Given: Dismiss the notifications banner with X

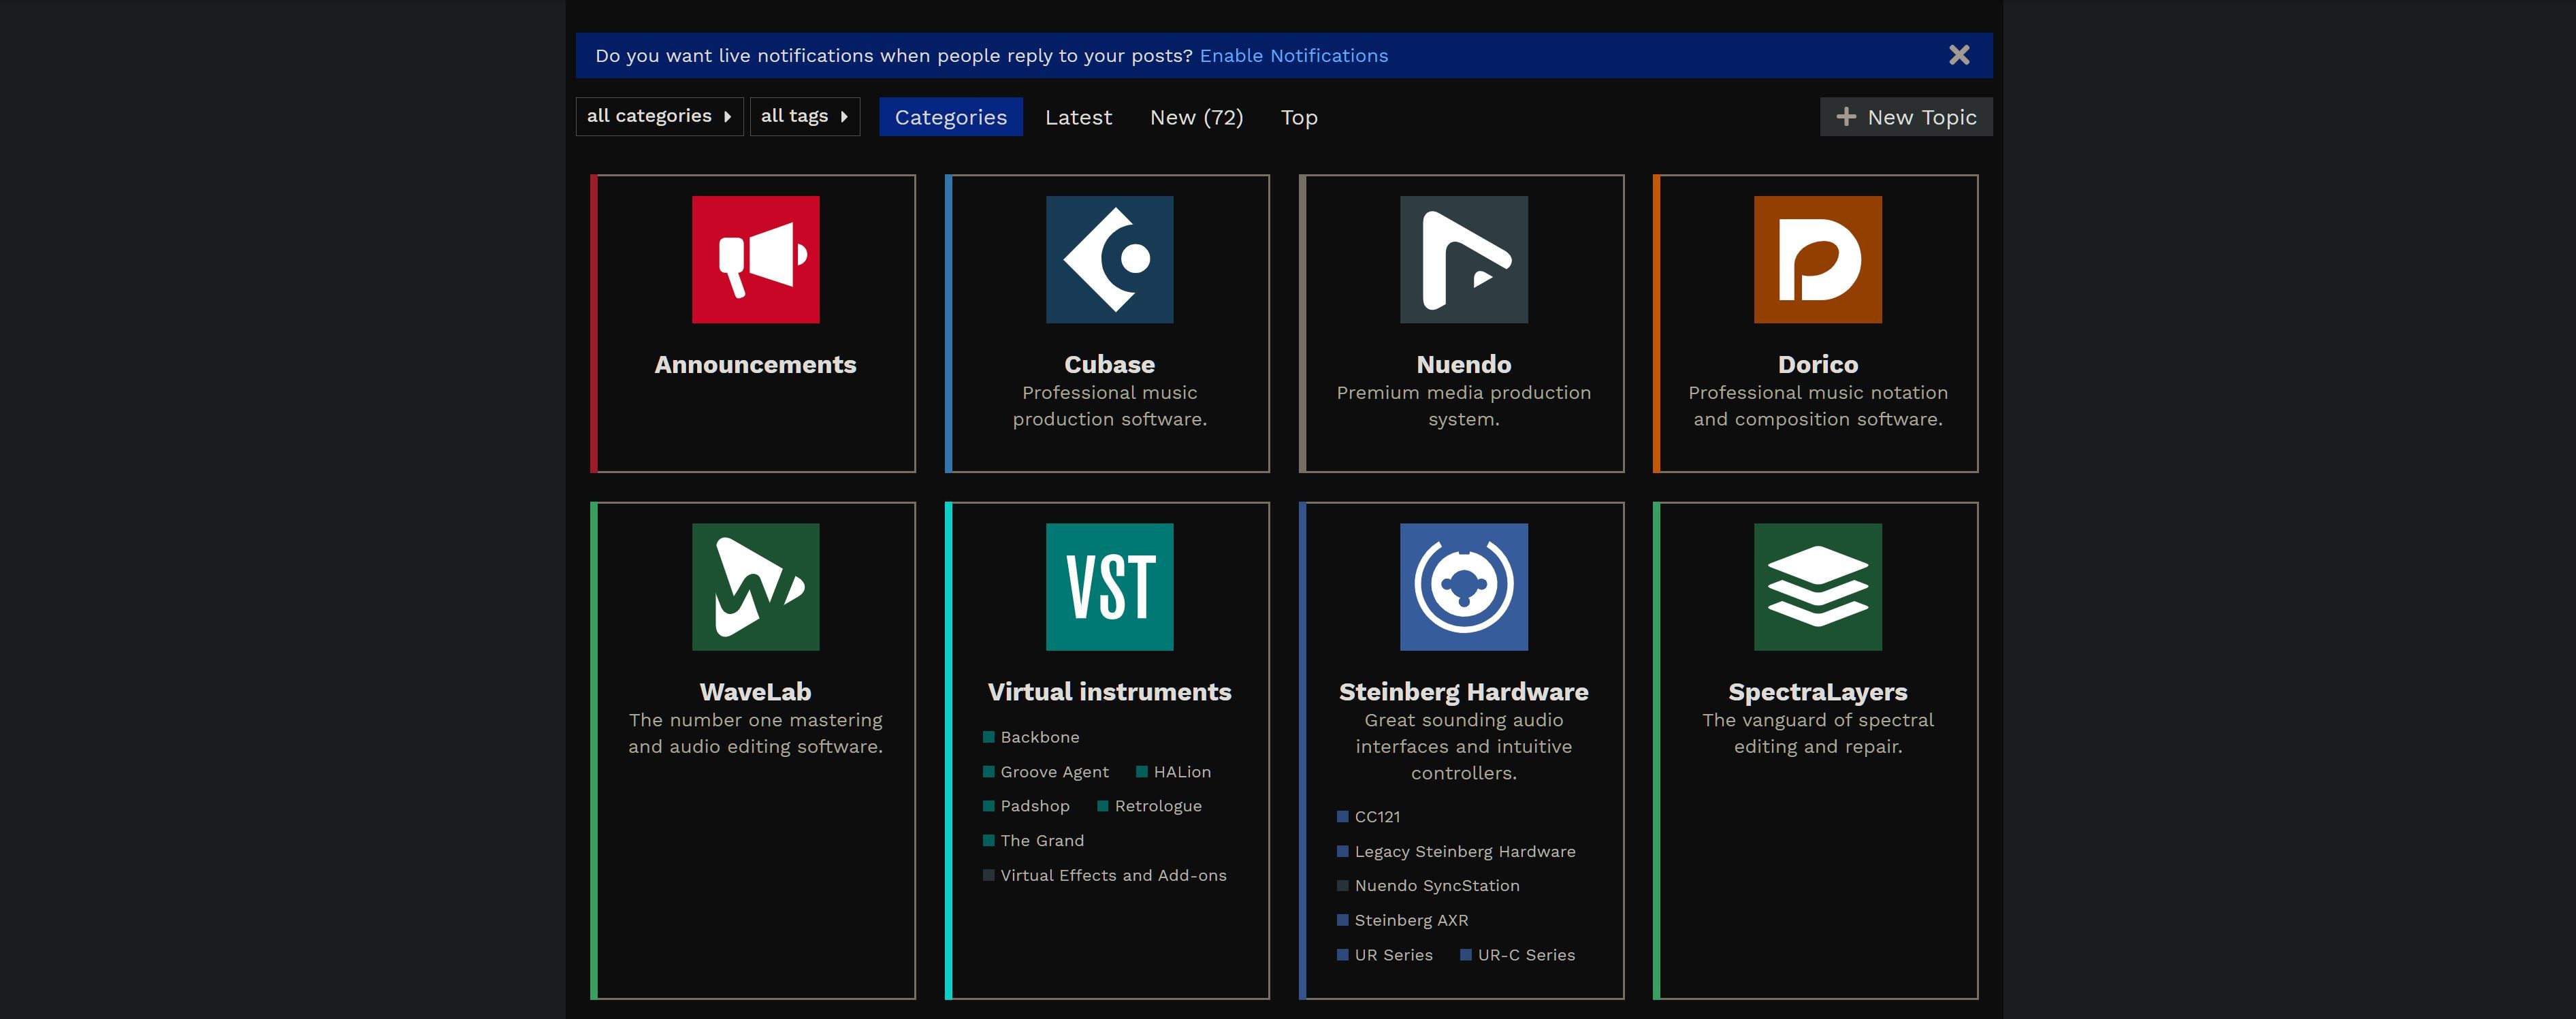Looking at the screenshot, I should 1959,55.
